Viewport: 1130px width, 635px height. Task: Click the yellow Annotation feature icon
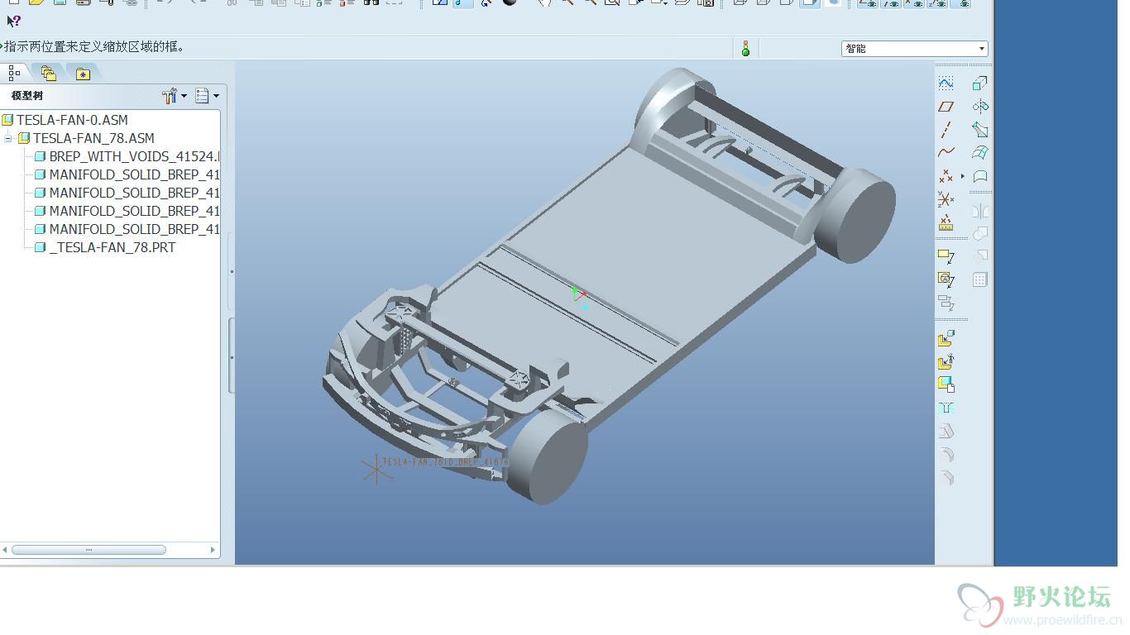946,256
